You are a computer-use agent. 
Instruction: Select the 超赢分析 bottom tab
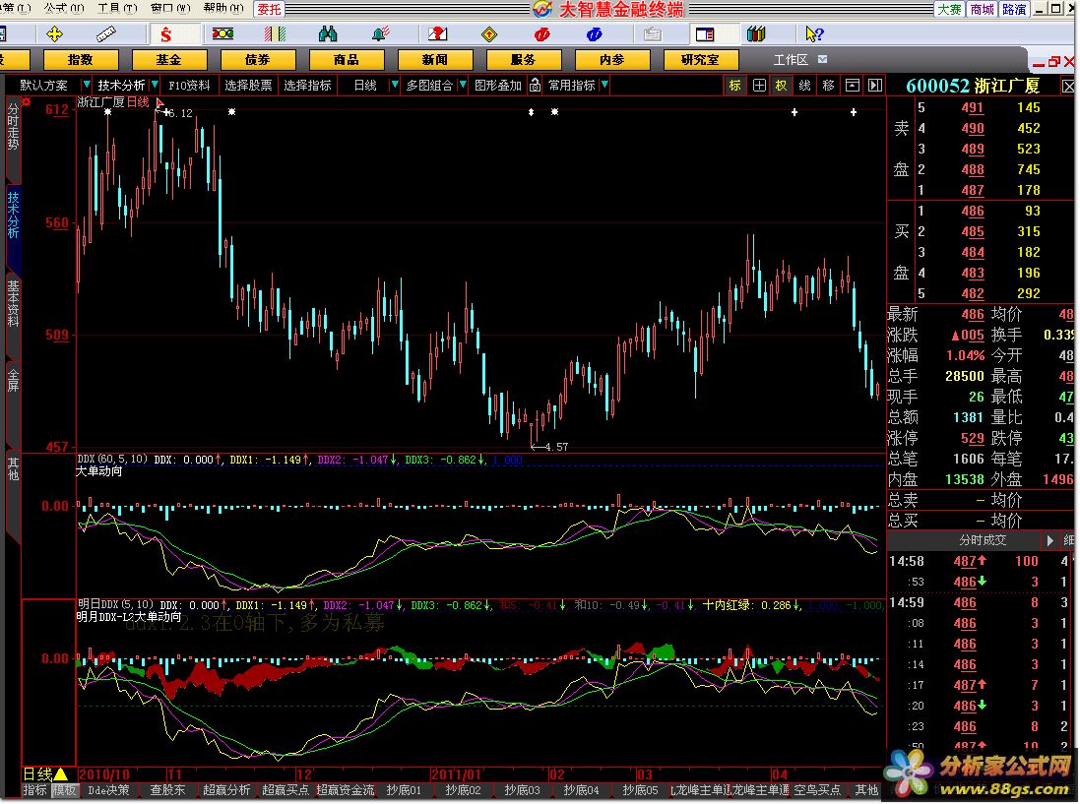coord(226,790)
